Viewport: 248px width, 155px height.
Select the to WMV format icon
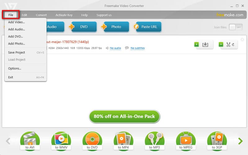tap(61, 141)
